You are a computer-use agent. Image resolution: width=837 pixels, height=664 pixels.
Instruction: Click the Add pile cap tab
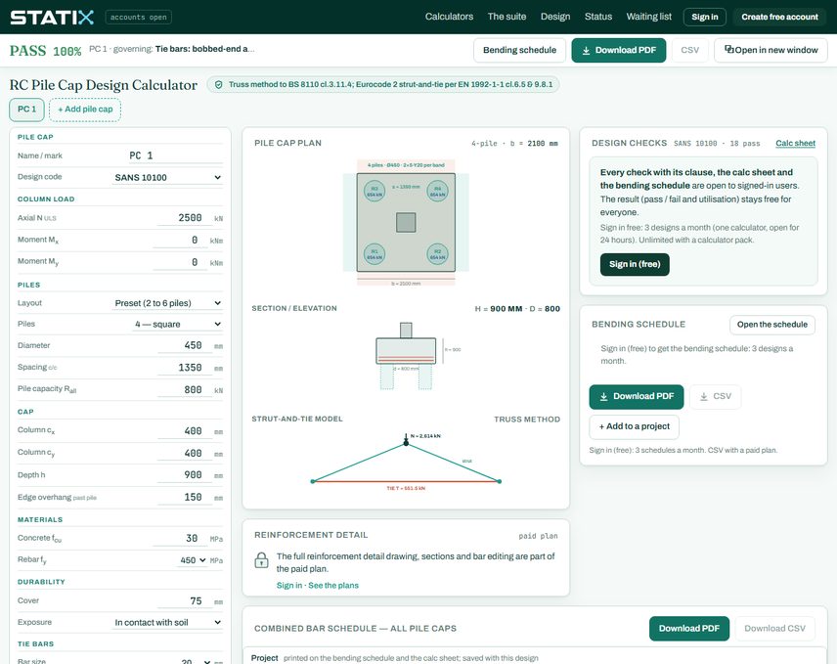click(85, 110)
